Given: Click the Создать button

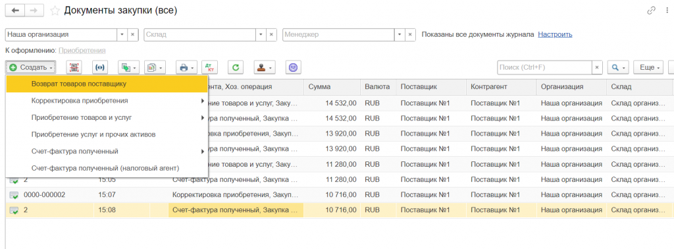Looking at the screenshot, I should (x=31, y=67).
